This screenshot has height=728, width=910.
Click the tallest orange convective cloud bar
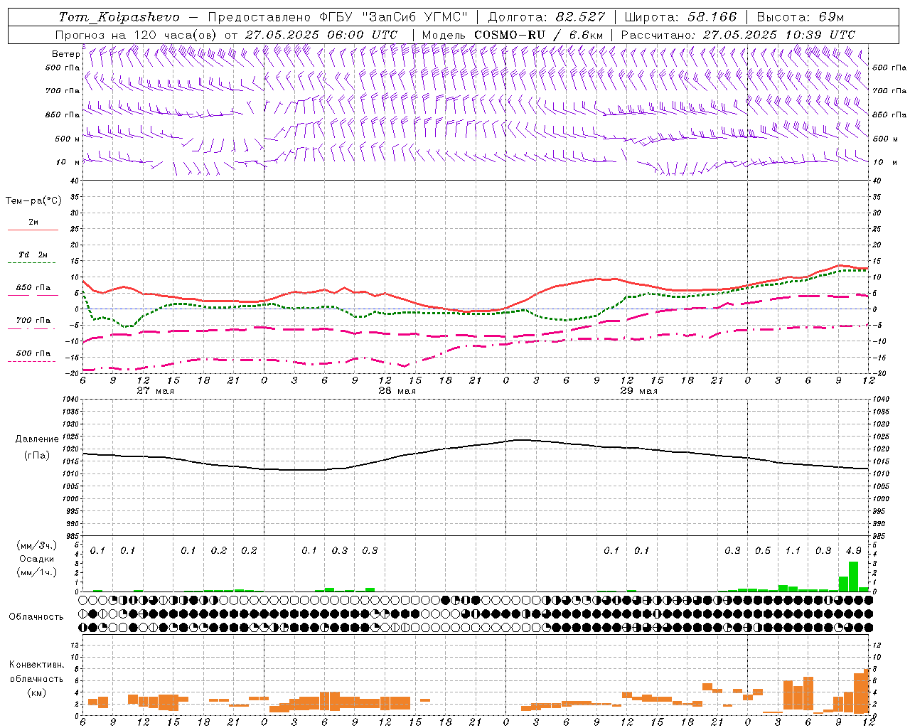point(866,691)
